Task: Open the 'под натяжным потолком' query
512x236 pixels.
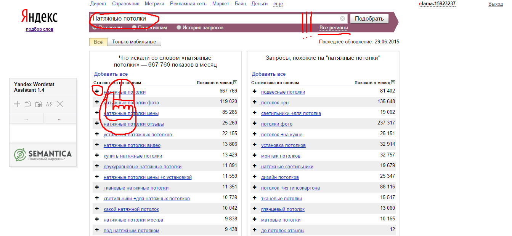Action: coord(132,231)
